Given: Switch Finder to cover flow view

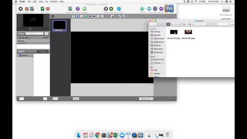Looking at the screenshot, I should 179,24.
